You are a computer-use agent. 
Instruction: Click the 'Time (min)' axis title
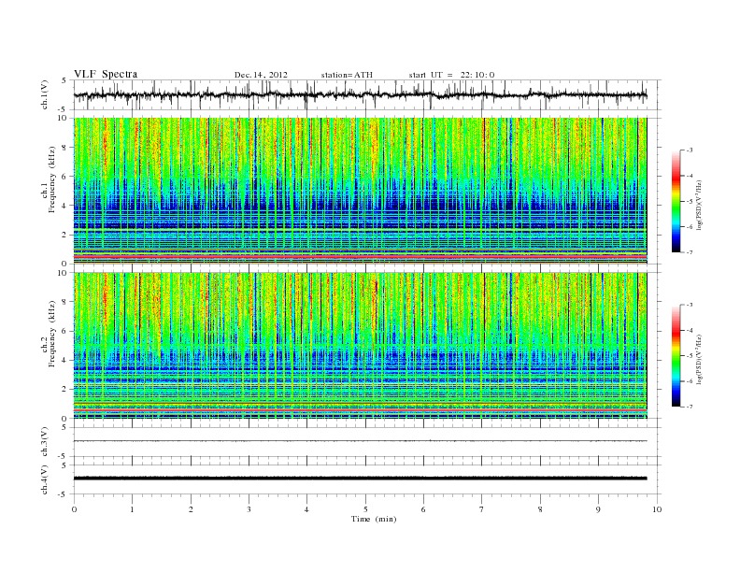point(374,519)
